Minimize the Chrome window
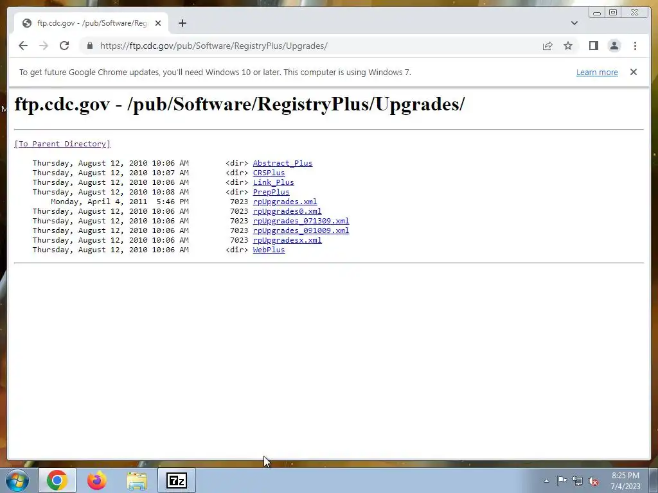 point(597,13)
